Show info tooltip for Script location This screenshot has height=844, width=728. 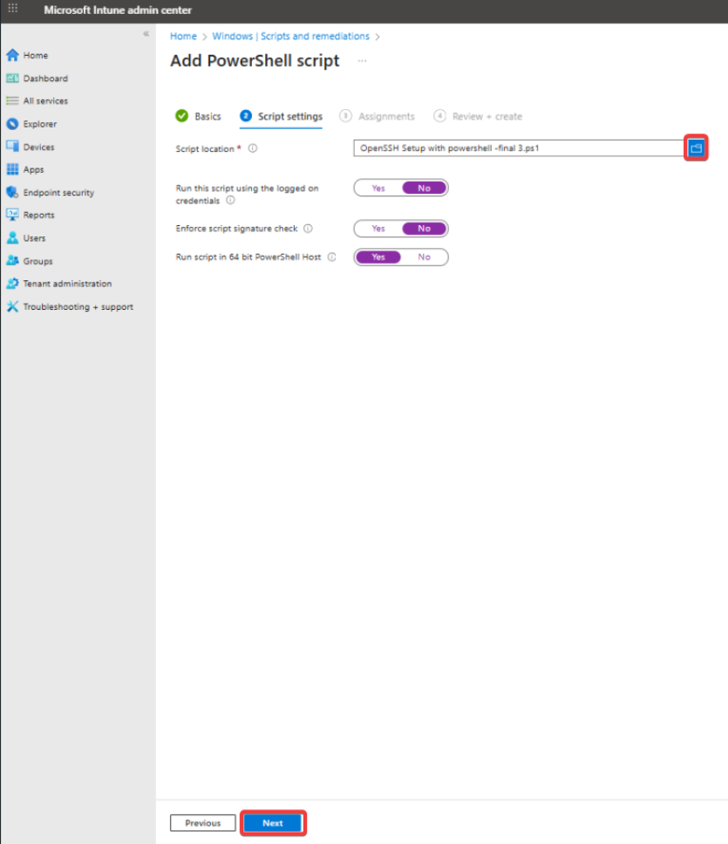coord(253,148)
